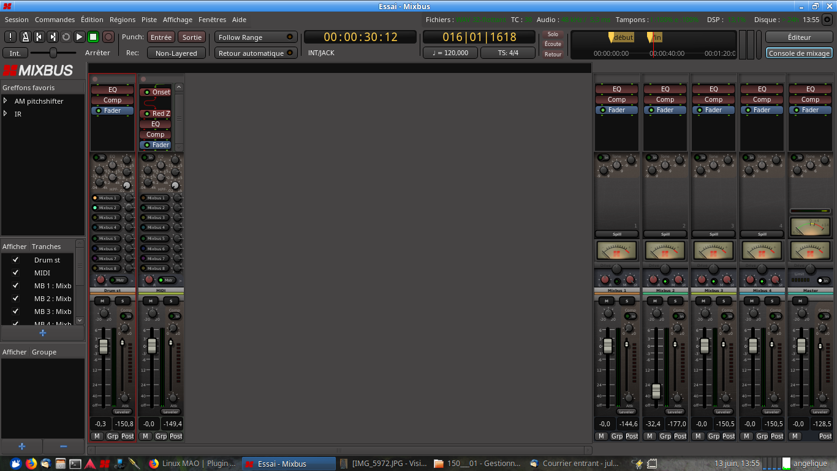The image size is (837, 471).
Task: Jump to session start with the transport button
Action: [x=39, y=37]
